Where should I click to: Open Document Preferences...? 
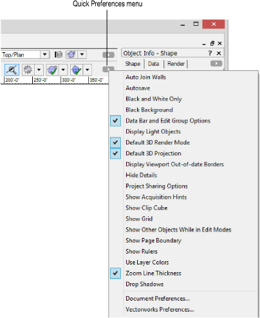tap(183, 299)
